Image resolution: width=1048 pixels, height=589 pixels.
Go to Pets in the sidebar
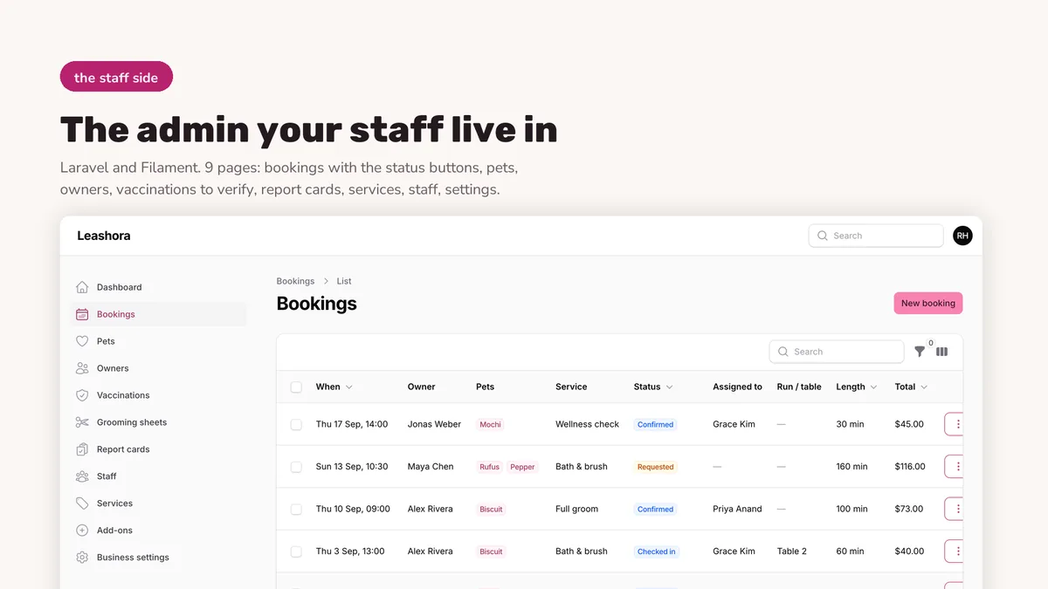(x=158, y=341)
